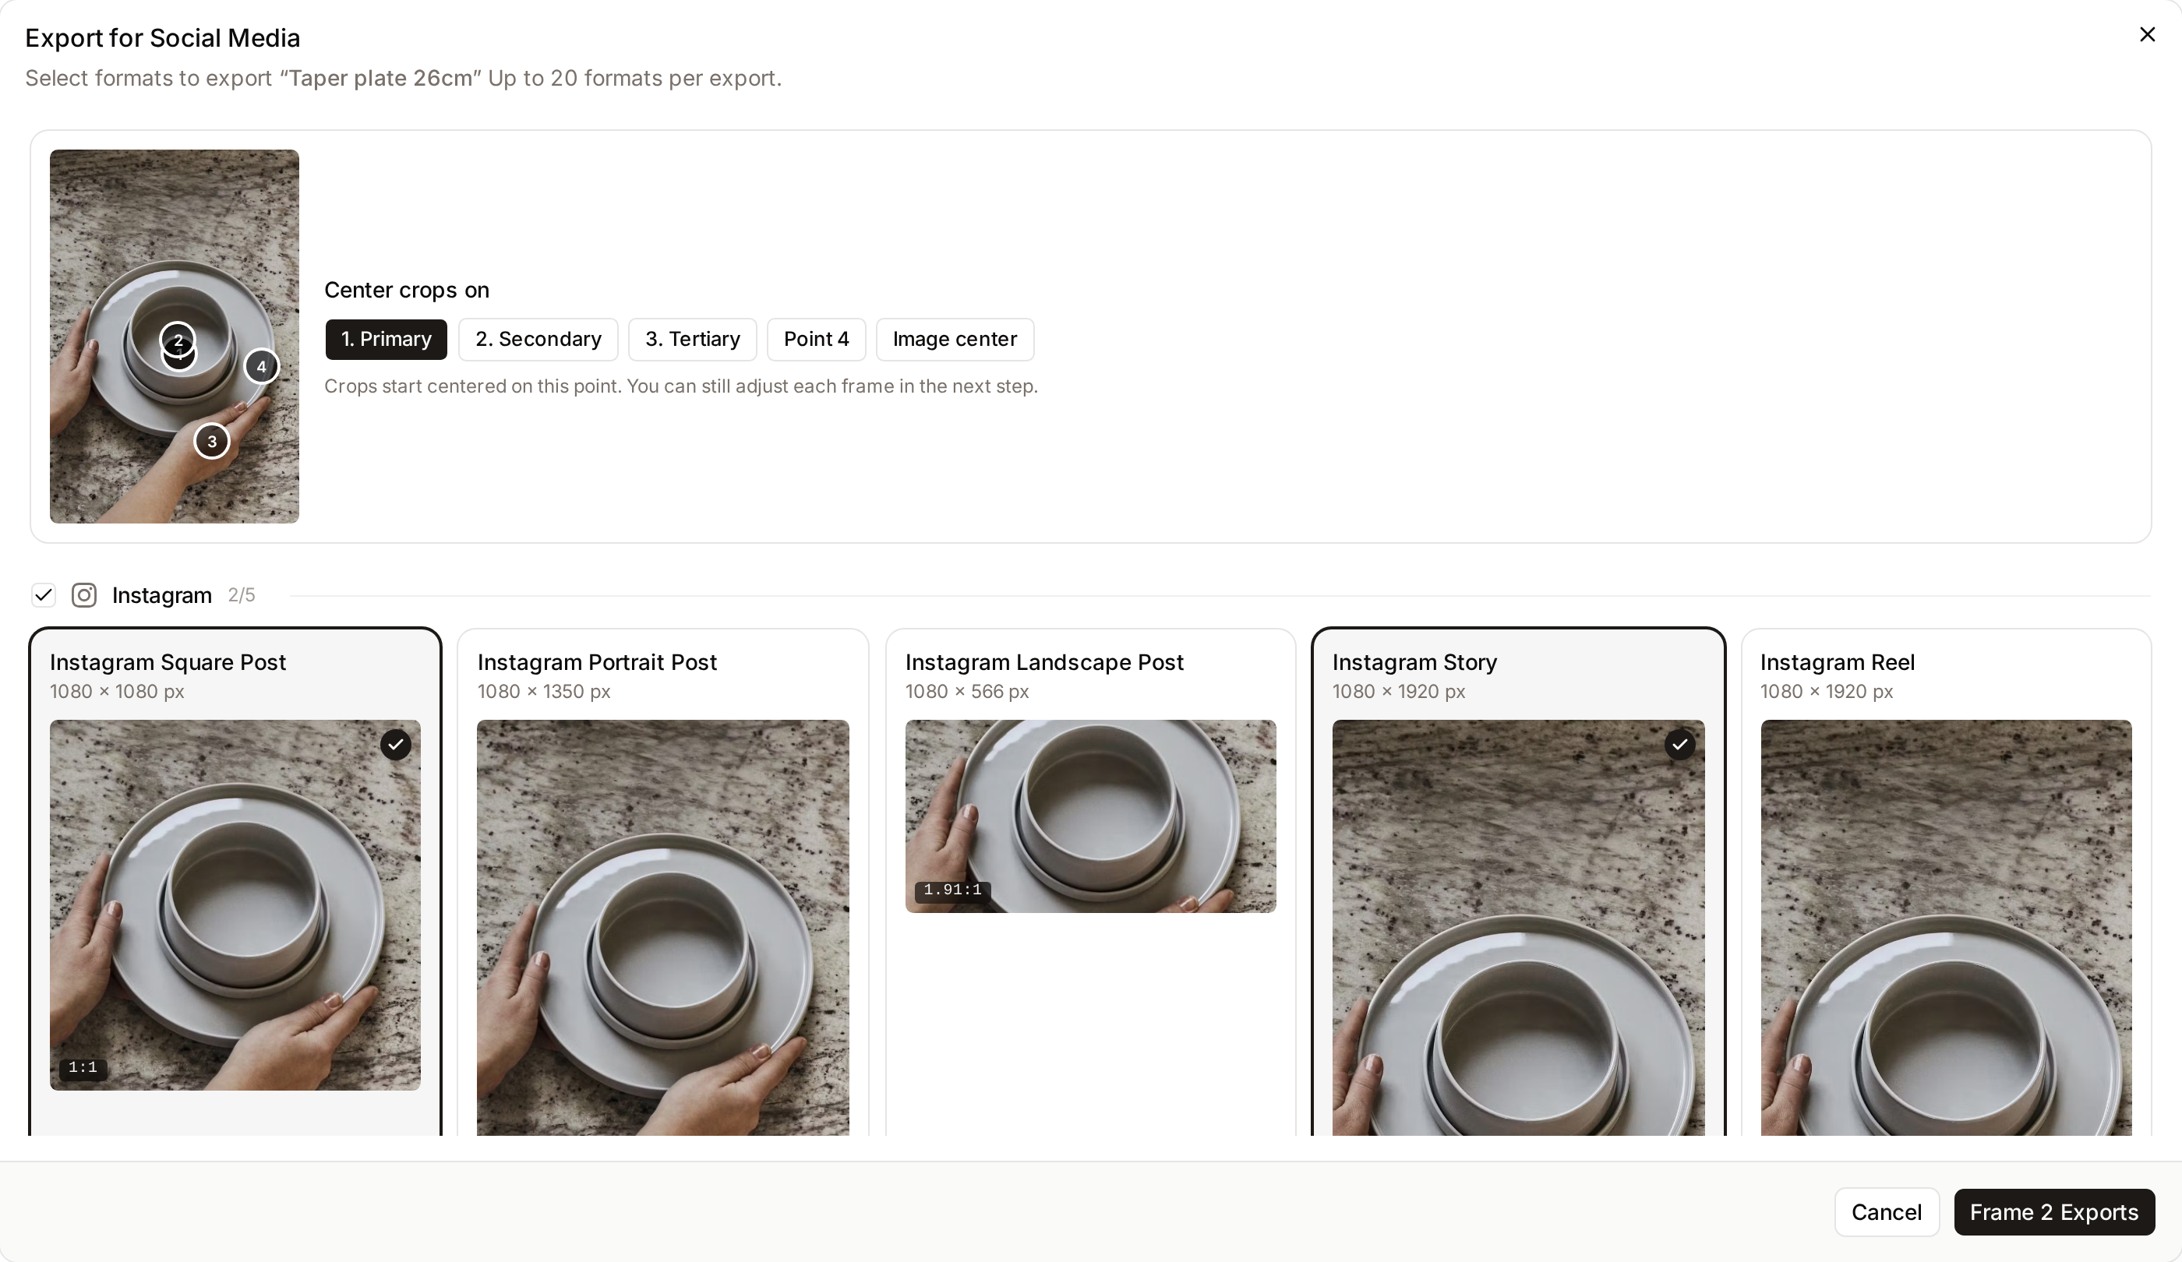
Task: Choose Point 4 crop center
Action: tap(817, 340)
